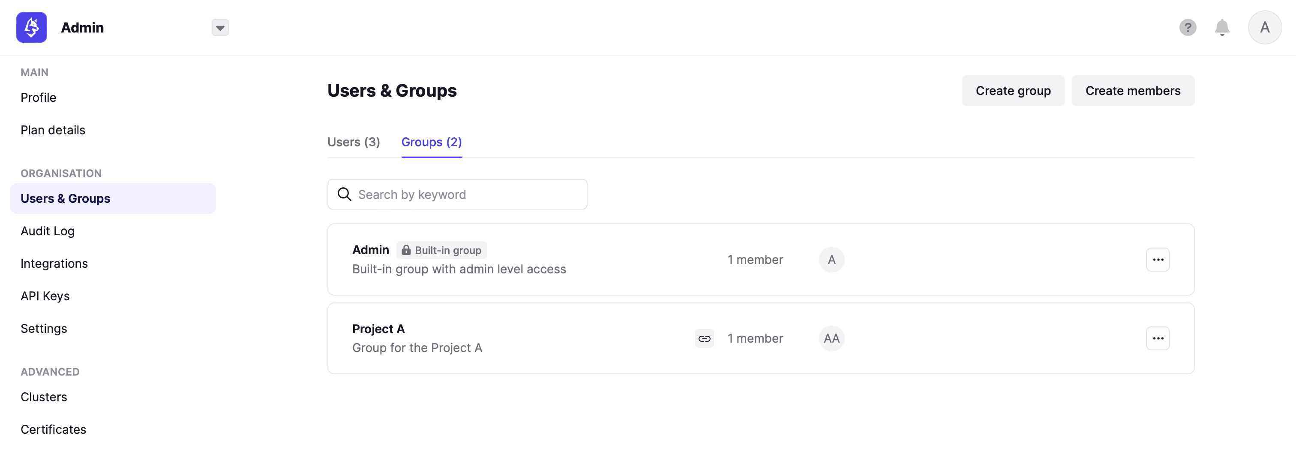Click the Create members button
Image resolution: width=1296 pixels, height=450 pixels.
(x=1133, y=91)
